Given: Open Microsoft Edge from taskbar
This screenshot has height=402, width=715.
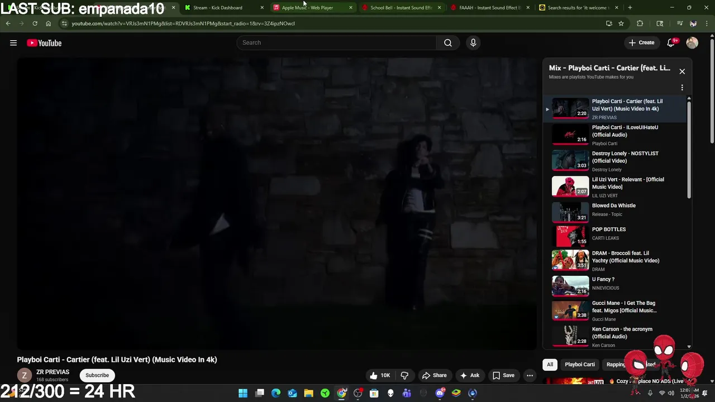Looking at the screenshot, I should pyautogui.click(x=276, y=393).
